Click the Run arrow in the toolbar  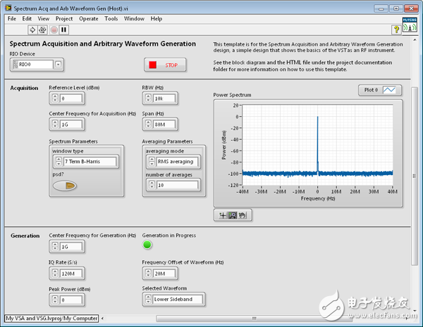[32, 30]
